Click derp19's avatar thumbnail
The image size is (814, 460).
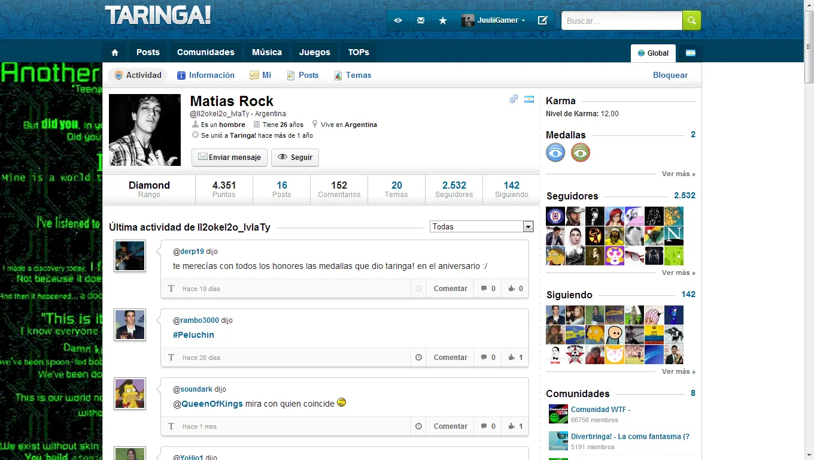click(x=130, y=256)
